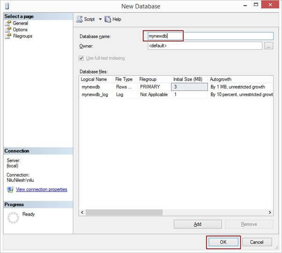Open the Script dropdown arrow
Image resolution: width=282 pixels, height=253 pixels.
(x=100, y=19)
